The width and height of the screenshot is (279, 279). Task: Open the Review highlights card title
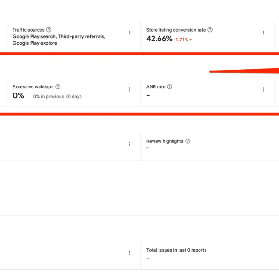pyautogui.click(x=165, y=141)
